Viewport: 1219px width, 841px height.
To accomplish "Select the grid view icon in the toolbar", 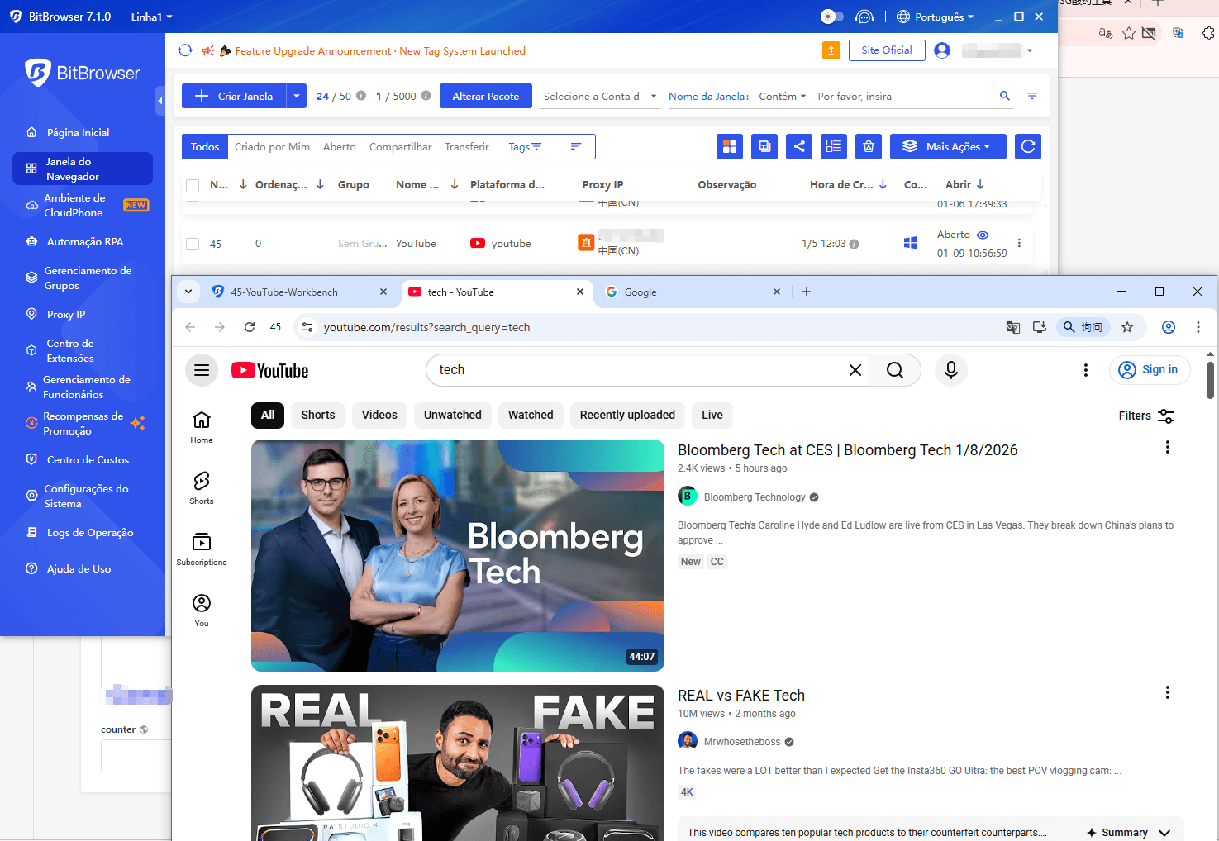I will (x=730, y=146).
